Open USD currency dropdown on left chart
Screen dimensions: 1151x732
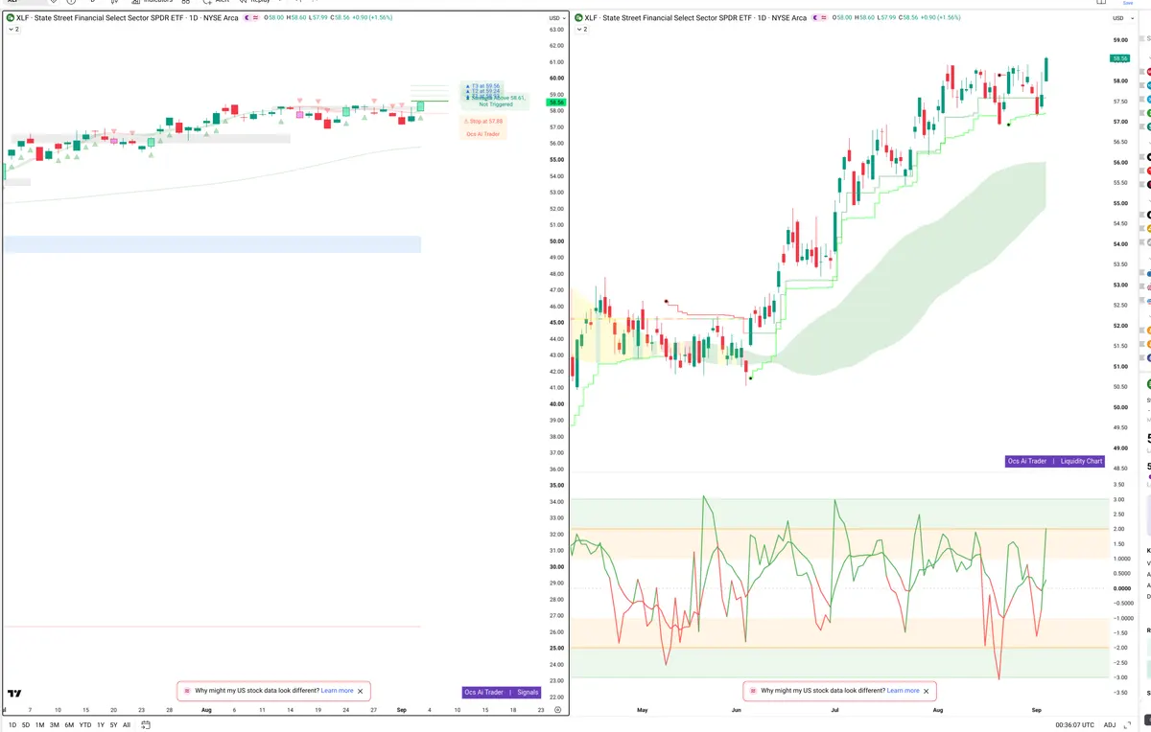tap(556, 18)
